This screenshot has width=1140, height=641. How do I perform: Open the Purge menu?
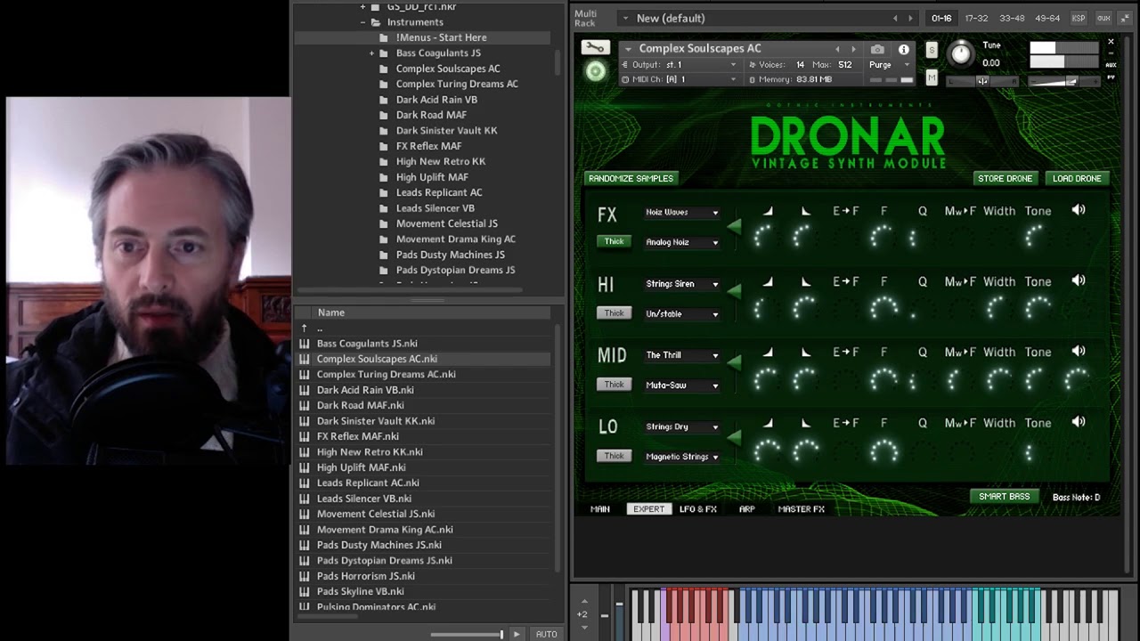tap(888, 65)
